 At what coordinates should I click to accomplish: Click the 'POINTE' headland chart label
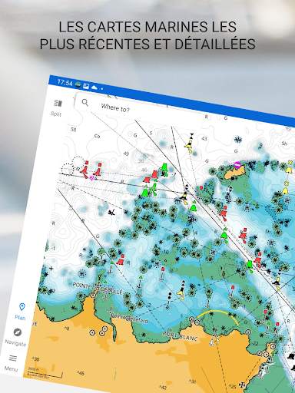click(x=82, y=286)
